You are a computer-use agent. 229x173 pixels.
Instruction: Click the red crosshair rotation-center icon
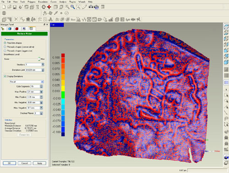click(49, 7)
